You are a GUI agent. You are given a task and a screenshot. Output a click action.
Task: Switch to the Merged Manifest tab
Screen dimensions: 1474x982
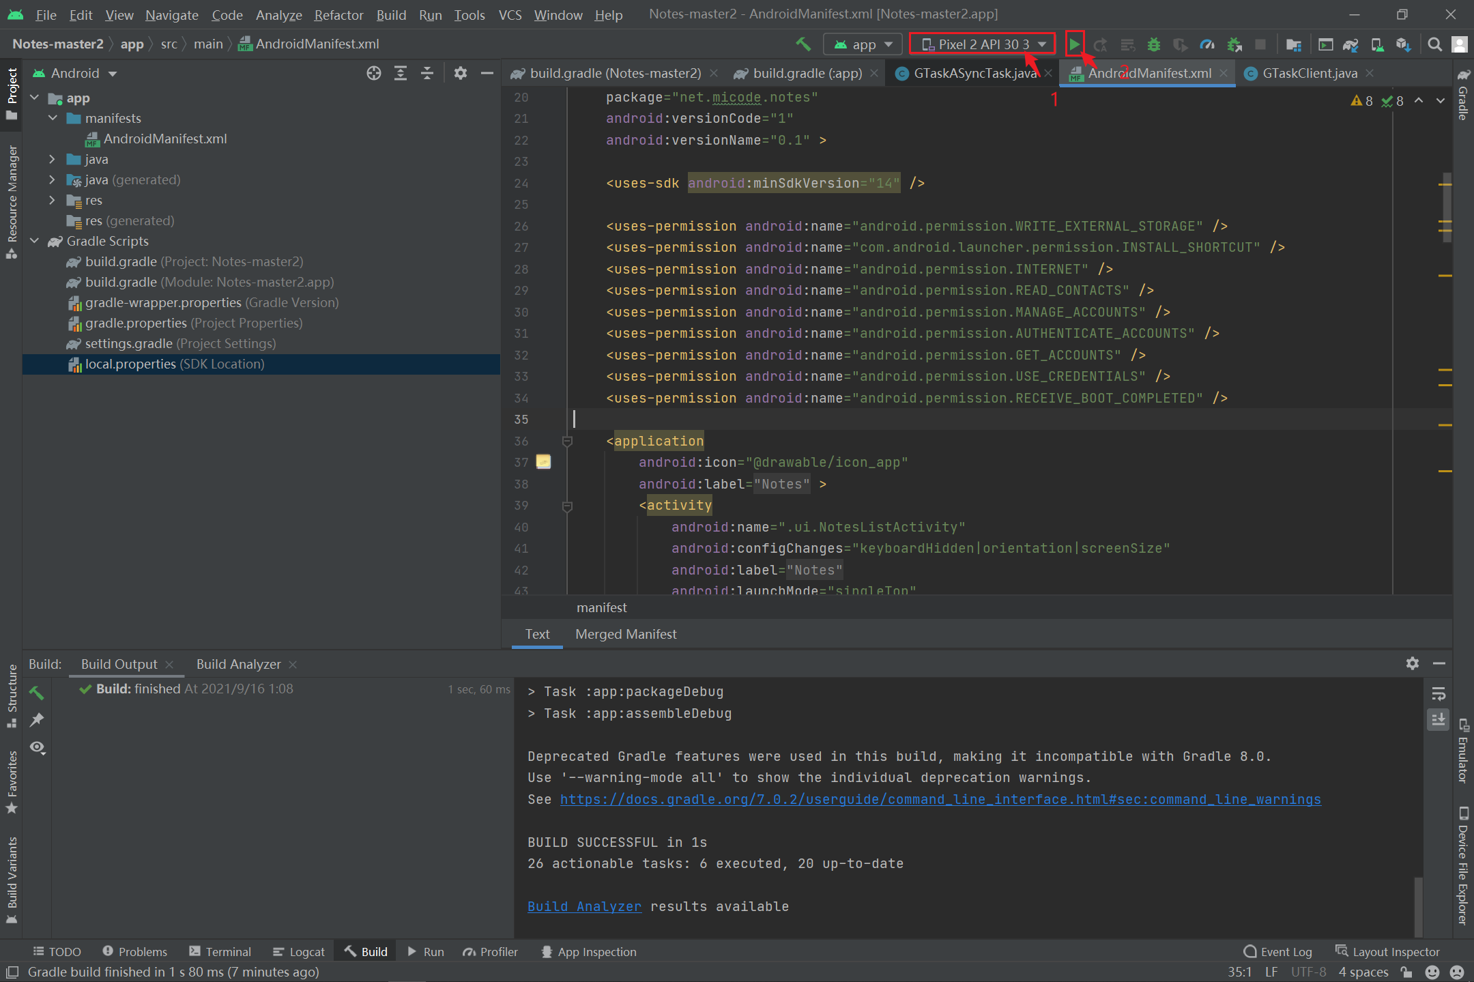coord(626,634)
